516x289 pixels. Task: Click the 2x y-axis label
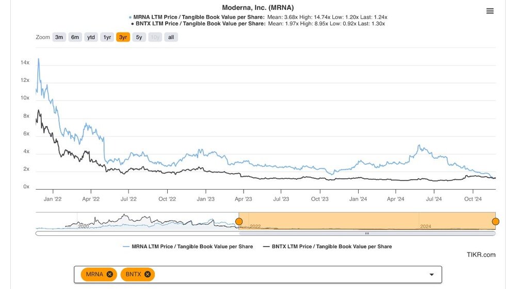(x=26, y=169)
